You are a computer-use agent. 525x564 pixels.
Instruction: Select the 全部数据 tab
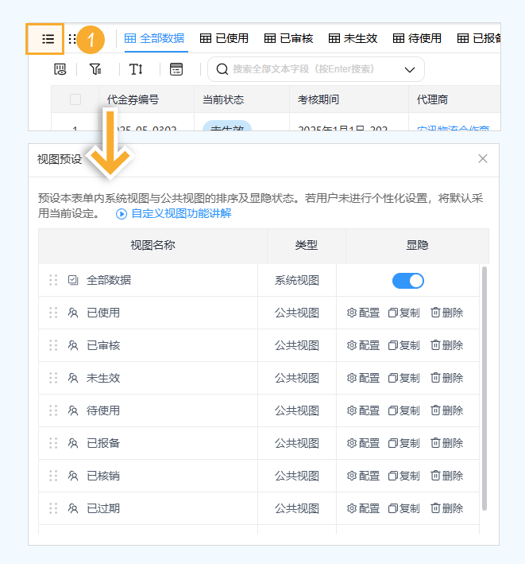point(155,38)
